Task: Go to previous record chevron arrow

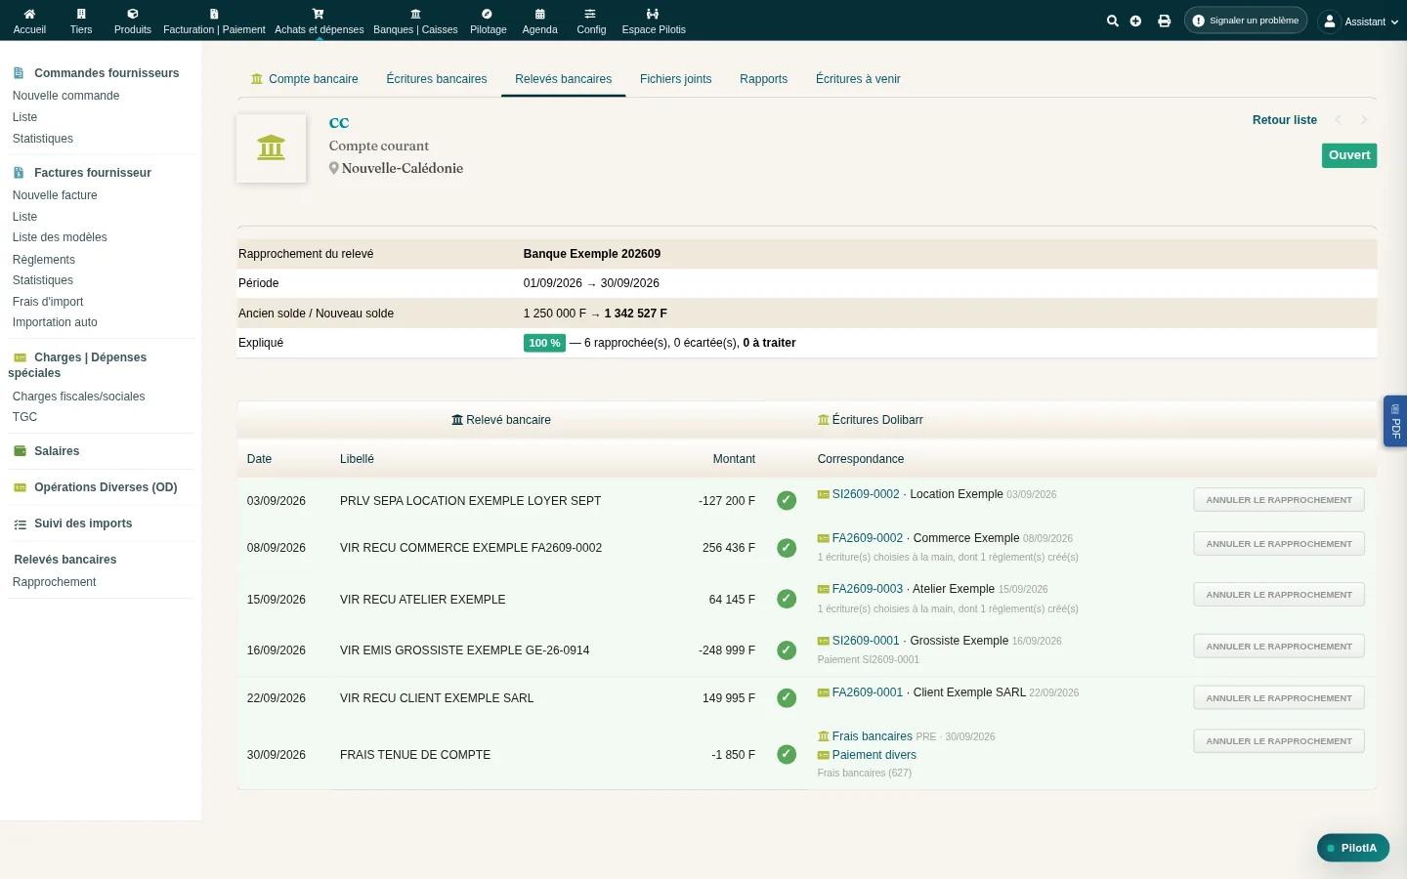Action: click(1338, 120)
